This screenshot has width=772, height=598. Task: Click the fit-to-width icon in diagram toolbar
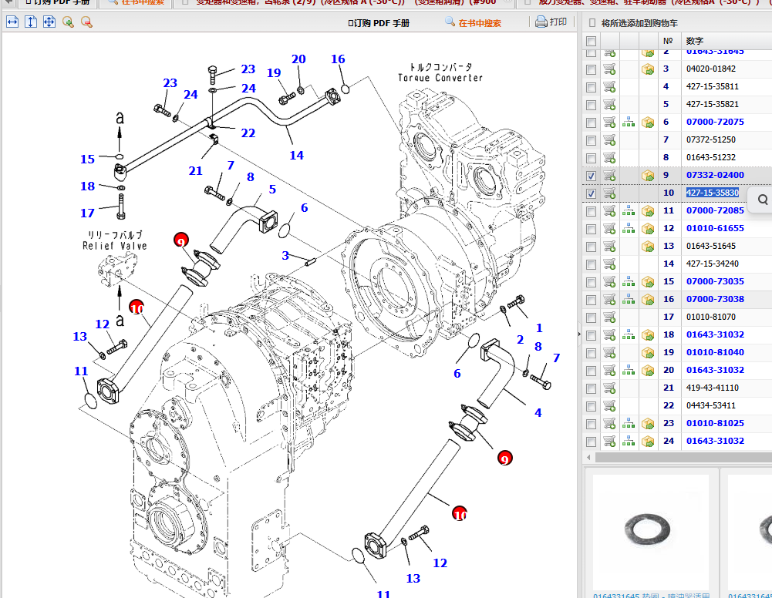tap(12, 22)
